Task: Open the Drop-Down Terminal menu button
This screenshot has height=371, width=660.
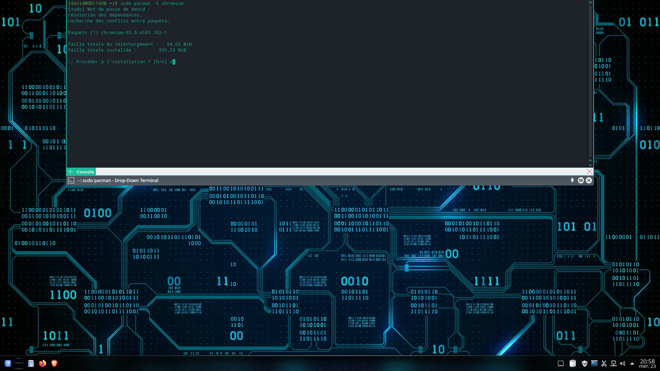Action: [x=581, y=180]
